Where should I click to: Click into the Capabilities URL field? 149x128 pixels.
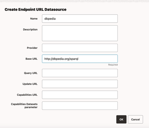80,95
